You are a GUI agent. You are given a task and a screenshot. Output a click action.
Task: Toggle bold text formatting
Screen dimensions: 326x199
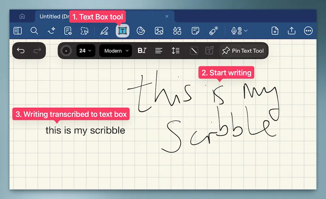(140, 50)
